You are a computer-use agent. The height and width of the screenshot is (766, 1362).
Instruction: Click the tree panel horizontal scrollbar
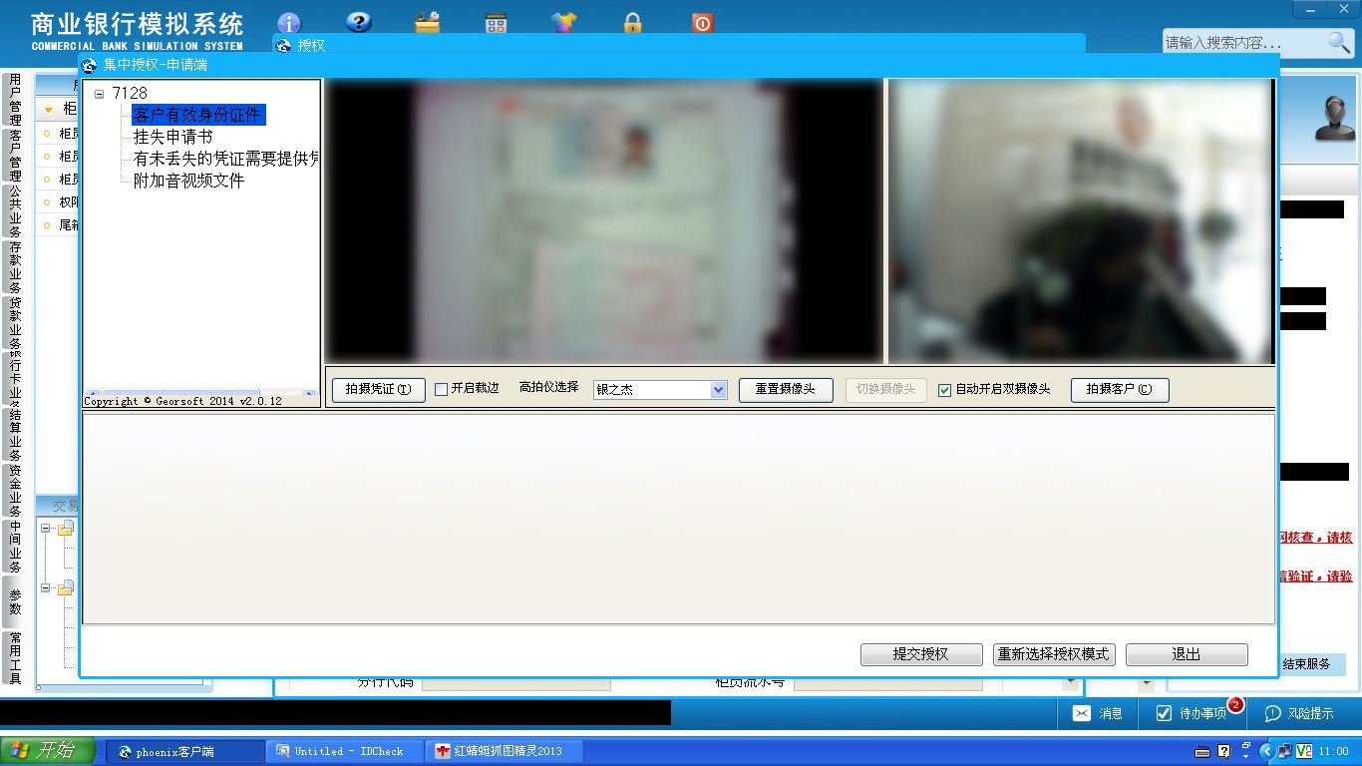(201, 393)
